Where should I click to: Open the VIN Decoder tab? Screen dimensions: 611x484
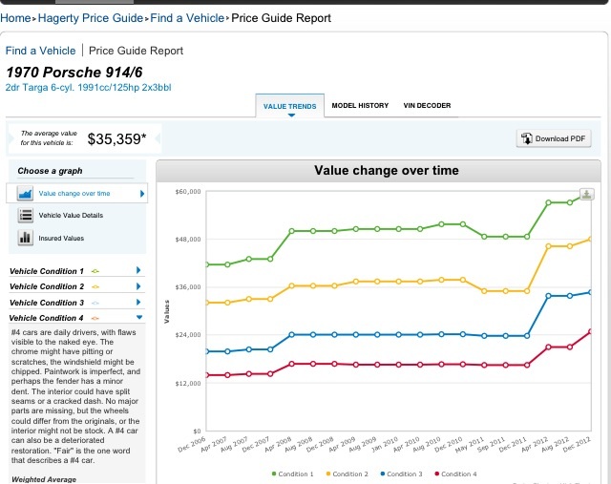427,106
